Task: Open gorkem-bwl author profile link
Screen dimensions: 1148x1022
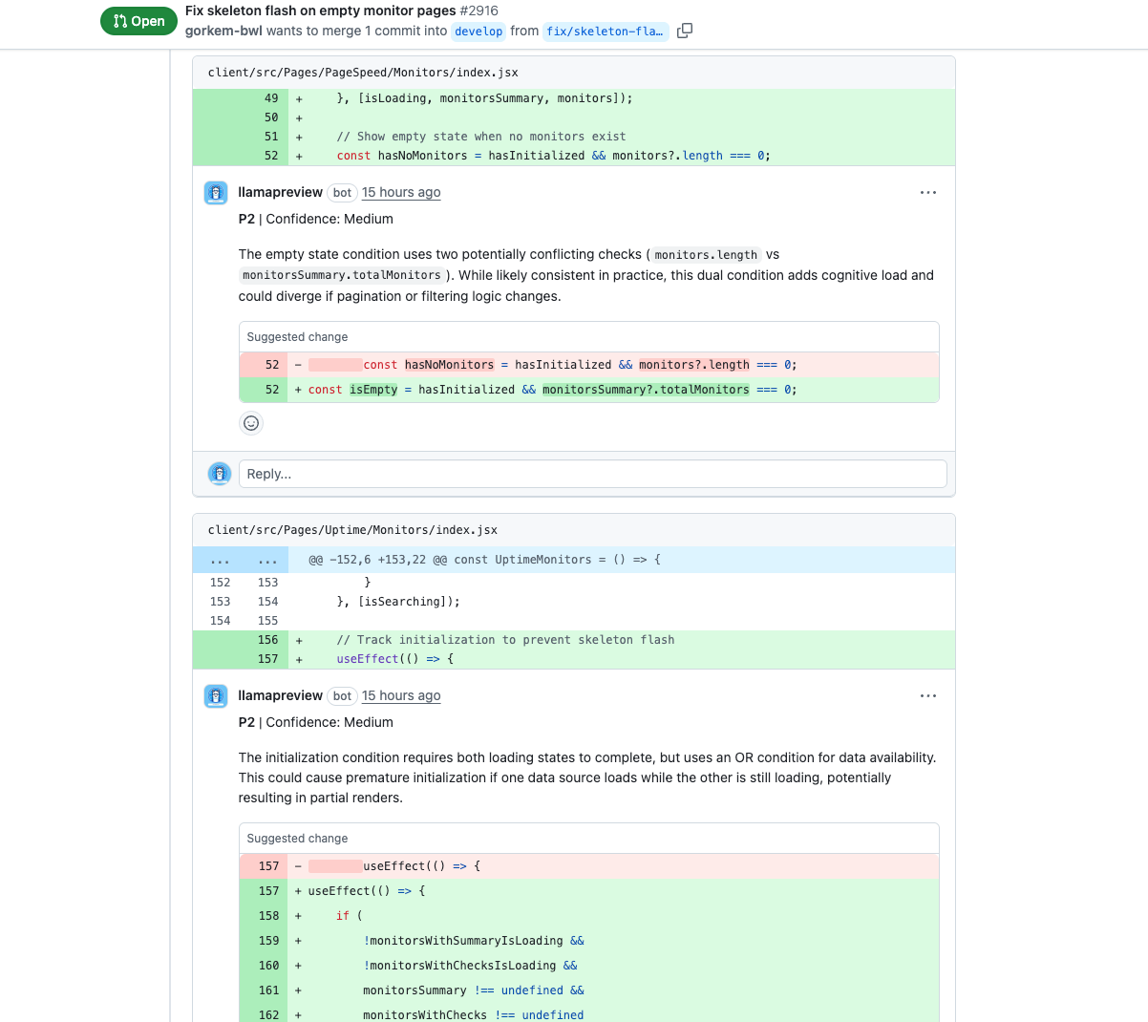Action: click(x=223, y=31)
